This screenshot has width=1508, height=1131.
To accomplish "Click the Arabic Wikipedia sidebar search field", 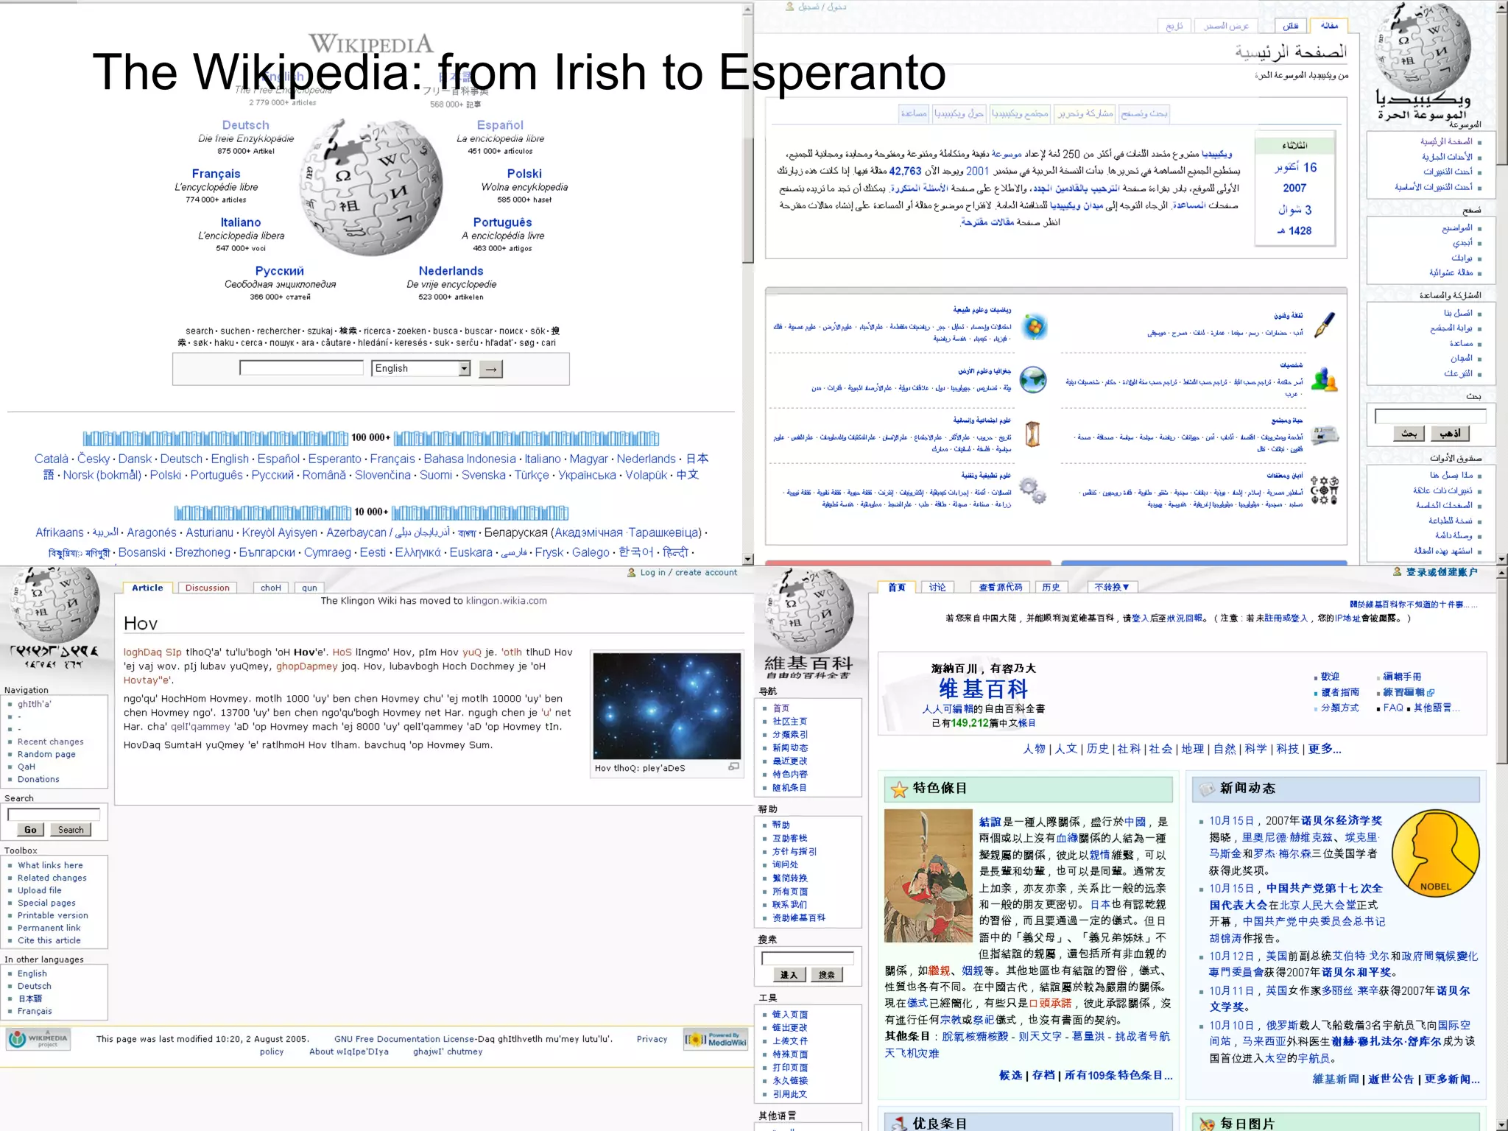I will [1430, 416].
